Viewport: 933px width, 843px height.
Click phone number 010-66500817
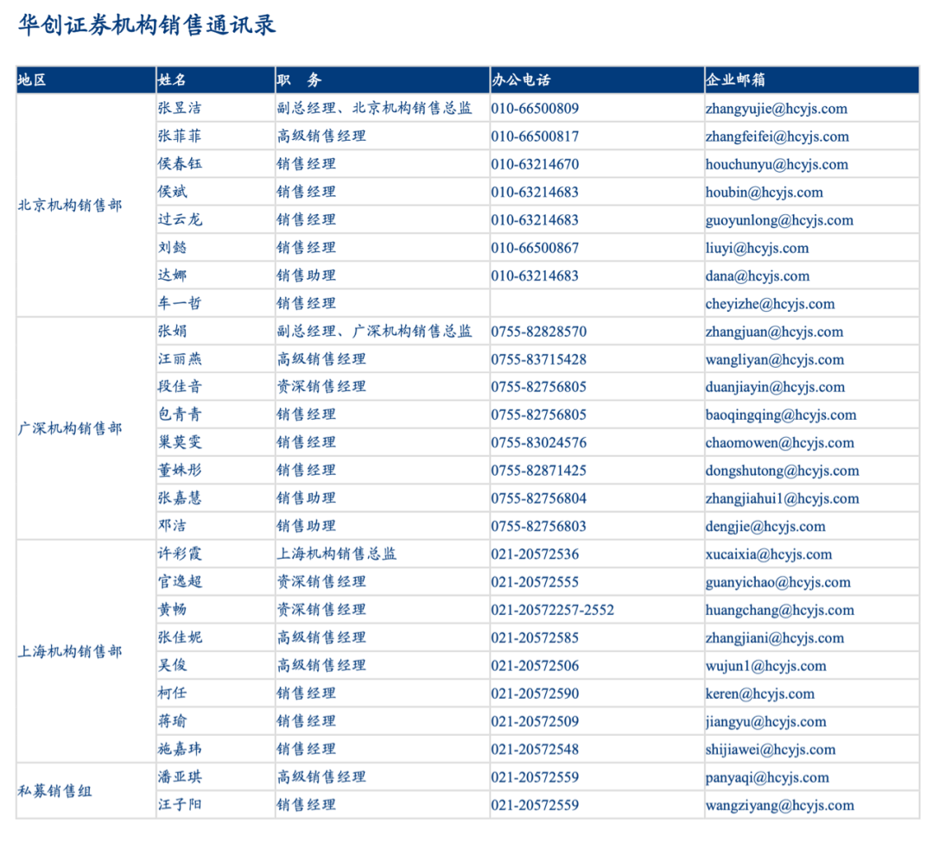[535, 136]
